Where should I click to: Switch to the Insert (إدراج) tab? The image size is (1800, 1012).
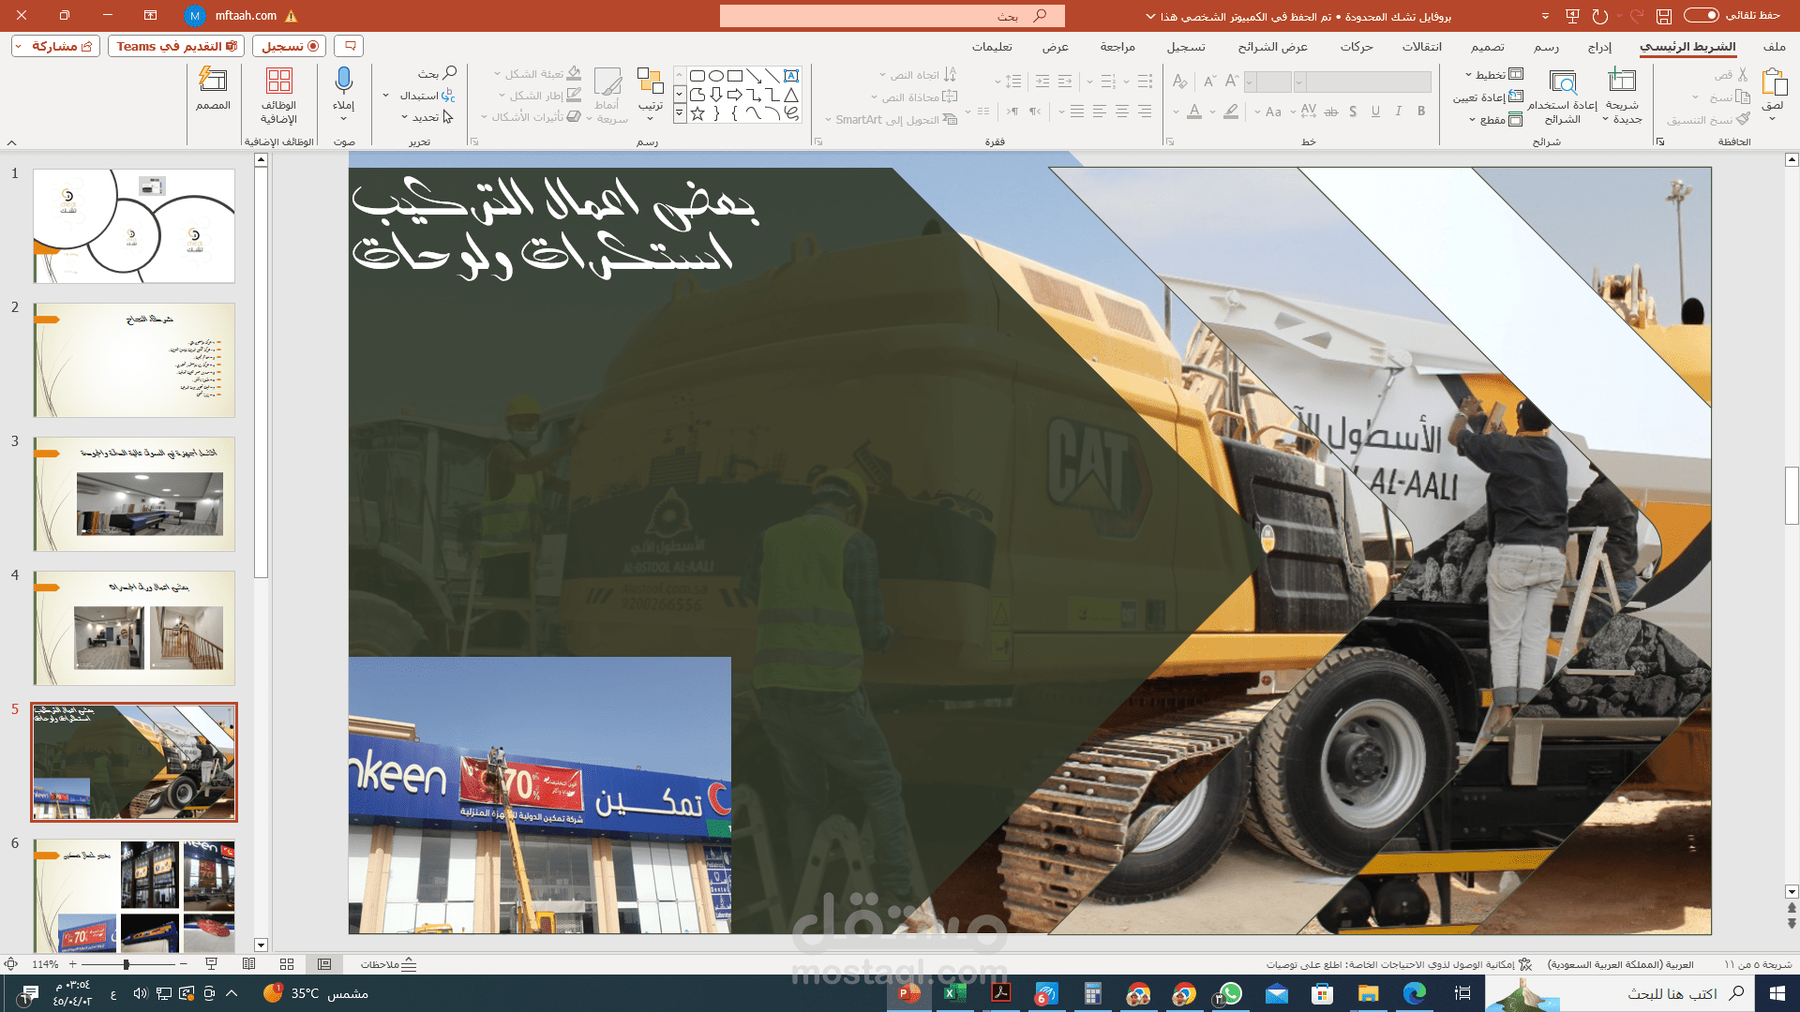1599,46
